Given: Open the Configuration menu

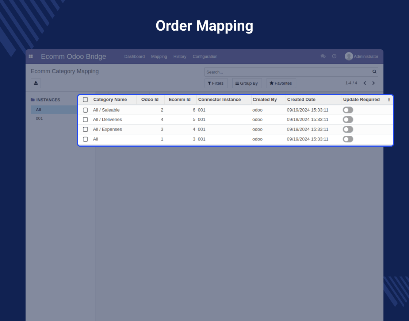Looking at the screenshot, I should tap(205, 57).
